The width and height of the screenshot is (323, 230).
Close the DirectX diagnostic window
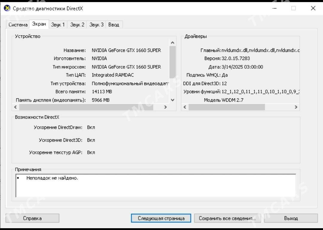(313, 8)
